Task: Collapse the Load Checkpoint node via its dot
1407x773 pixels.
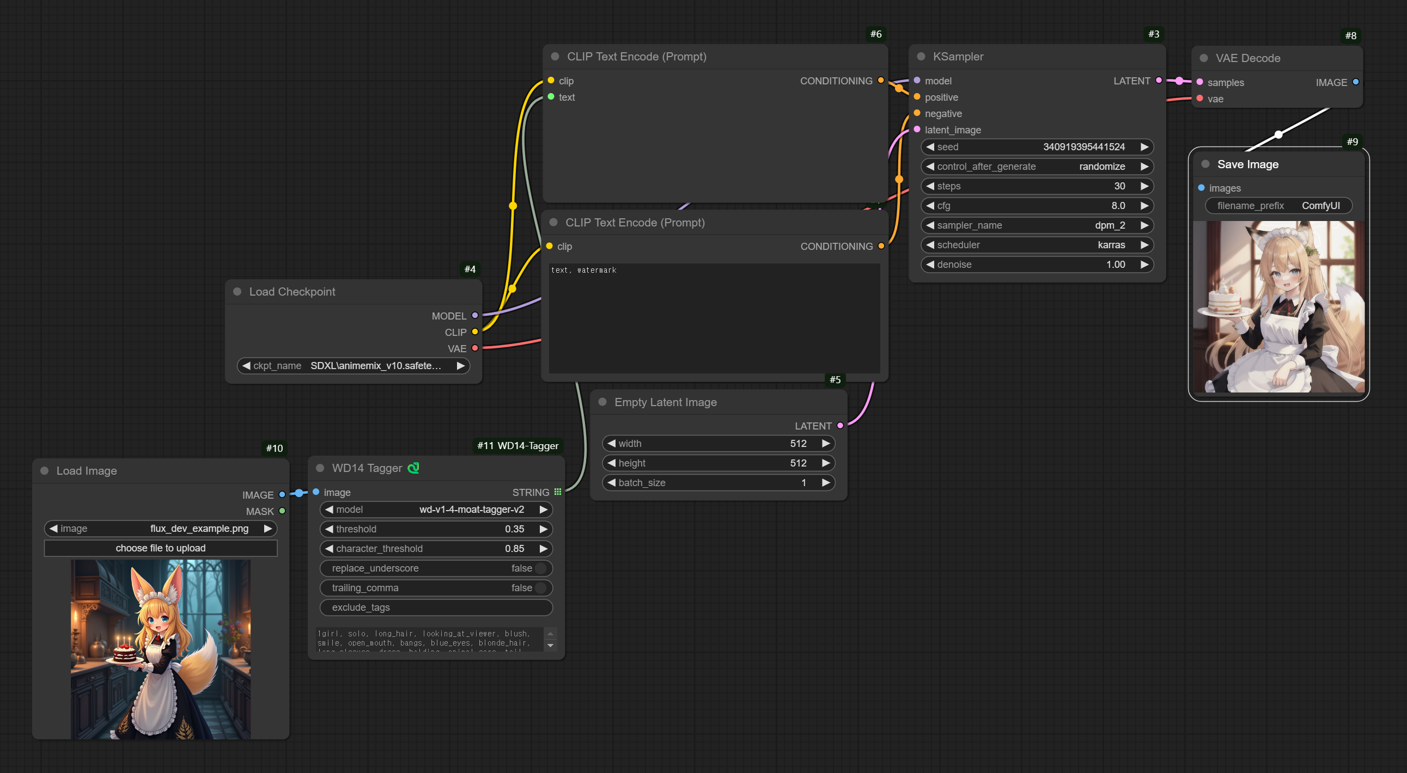Action: 237,292
